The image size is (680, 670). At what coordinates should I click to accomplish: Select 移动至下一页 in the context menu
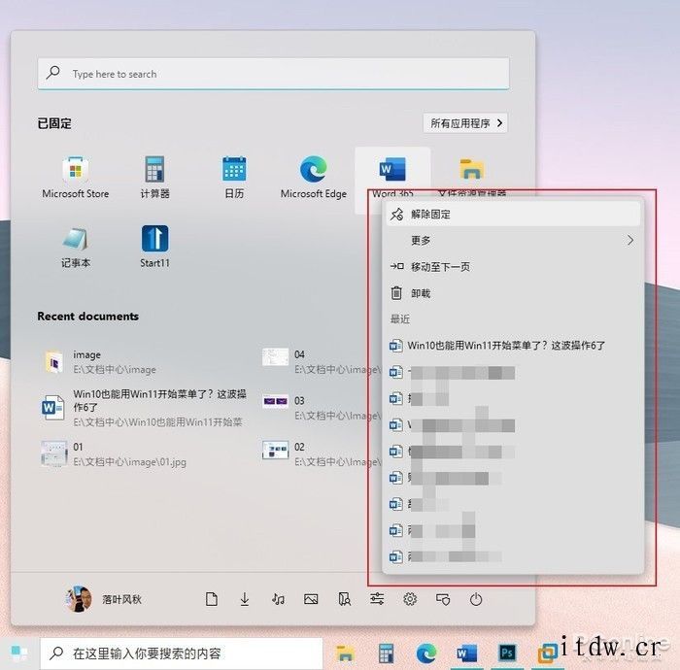tap(513, 266)
